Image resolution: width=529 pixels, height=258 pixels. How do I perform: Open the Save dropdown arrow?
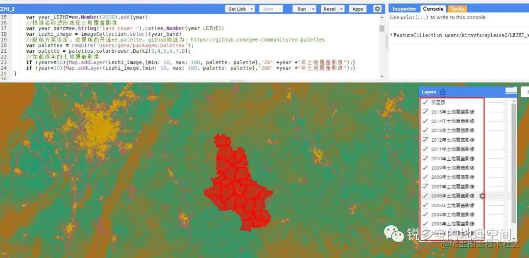[280, 9]
